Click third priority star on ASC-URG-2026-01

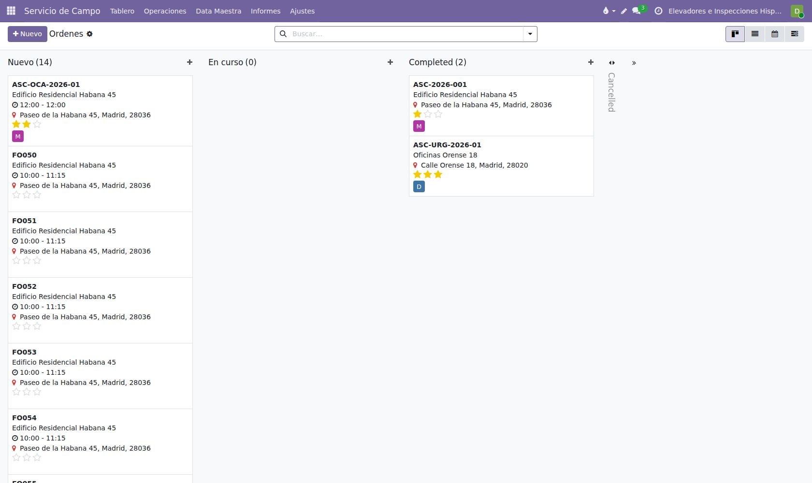pos(438,175)
